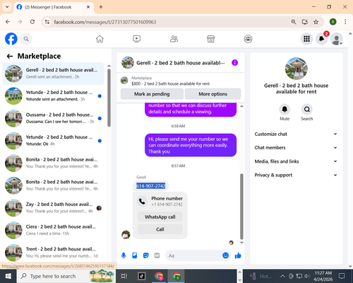Open the account profile menu
Image resolution: width=353 pixels, height=283 pixels.
[x=337, y=39]
